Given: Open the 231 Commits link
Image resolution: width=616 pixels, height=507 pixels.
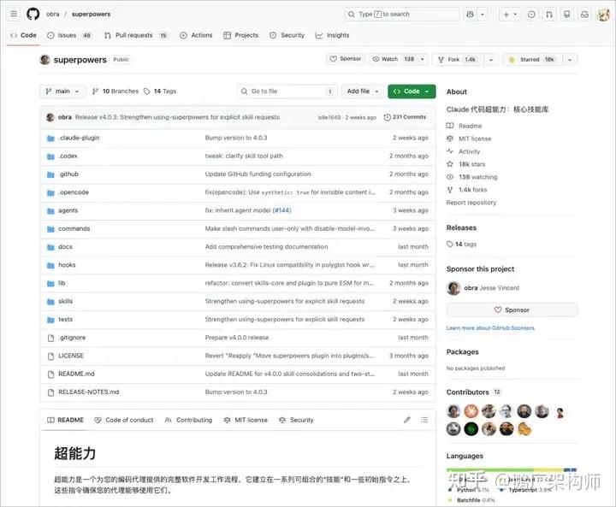Looking at the screenshot, I should click(x=405, y=117).
